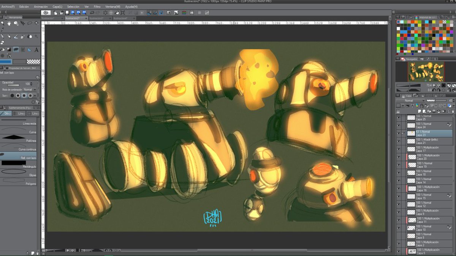Open the Animación menu
The image size is (456, 256).
pos(41,6)
